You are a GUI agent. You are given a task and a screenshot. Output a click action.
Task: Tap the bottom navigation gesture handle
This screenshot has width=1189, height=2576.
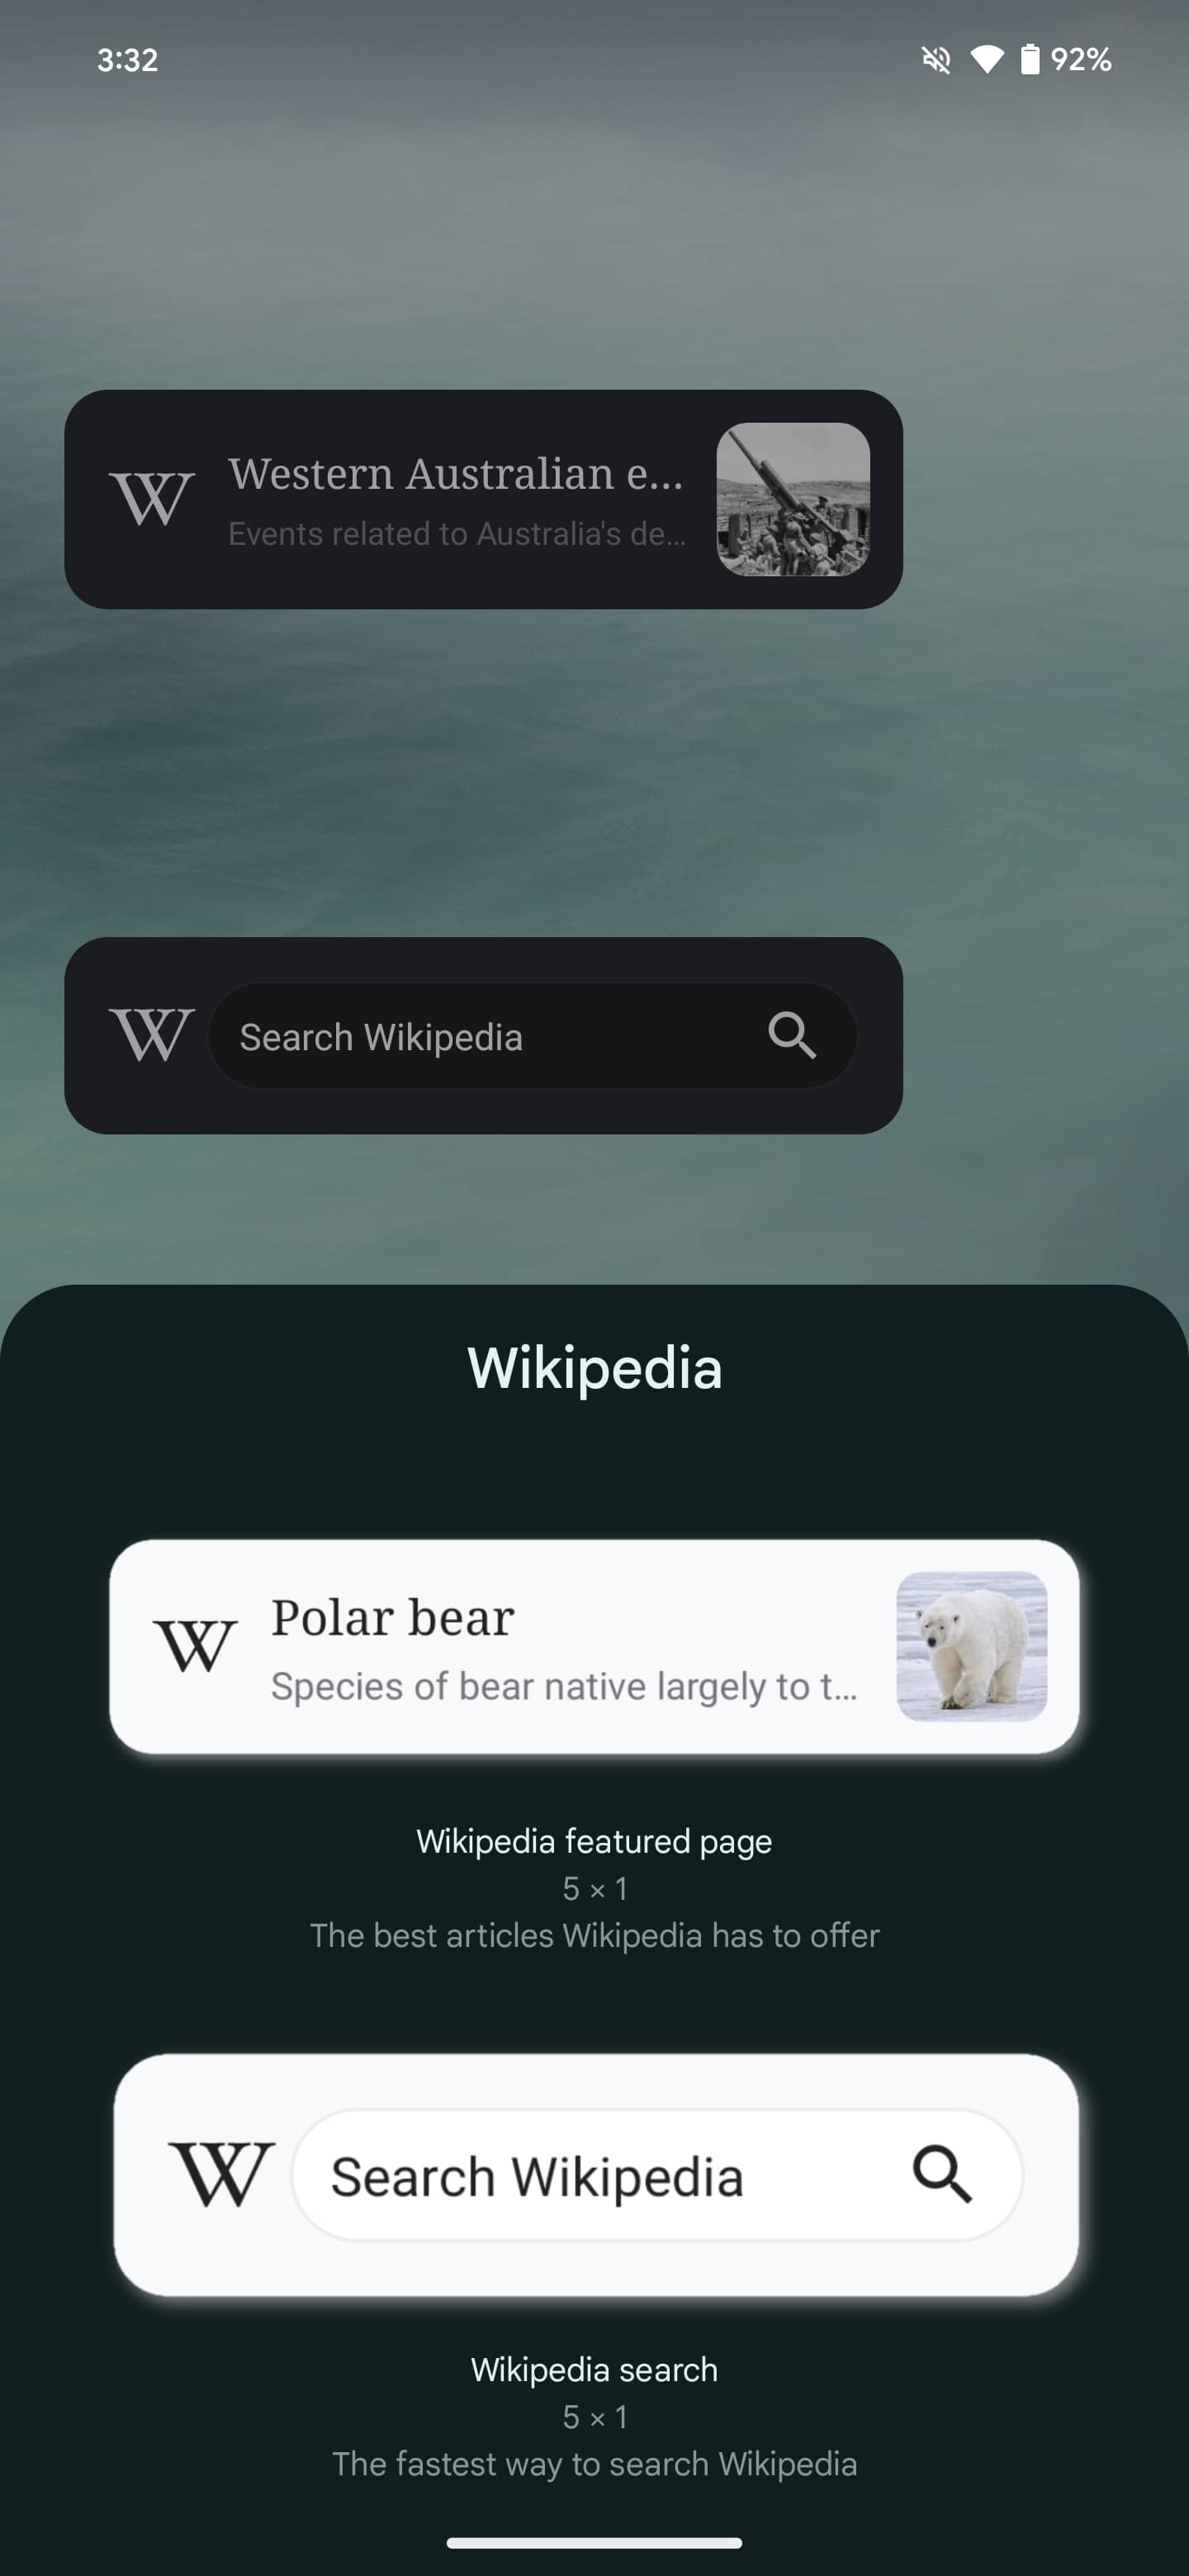tap(594, 2542)
